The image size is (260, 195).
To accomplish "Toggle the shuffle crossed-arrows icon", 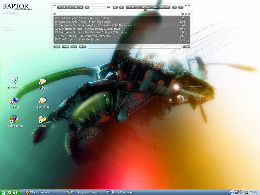I will click(167, 7).
